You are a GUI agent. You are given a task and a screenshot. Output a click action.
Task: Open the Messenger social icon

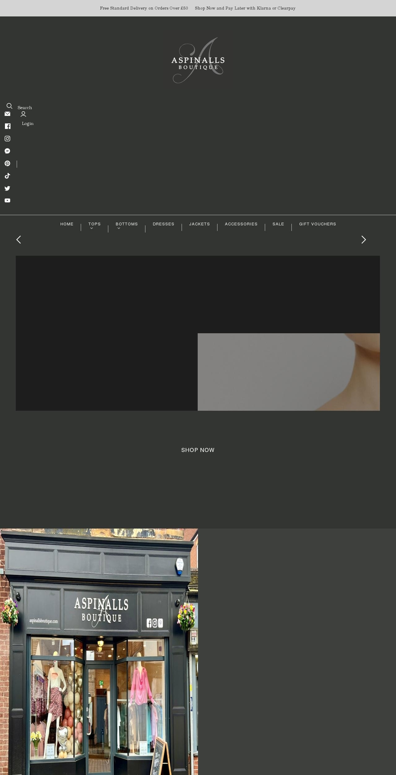click(x=7, y=151)
